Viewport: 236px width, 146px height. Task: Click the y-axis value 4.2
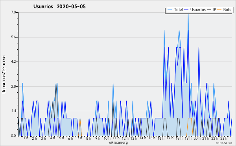[13, 62]
